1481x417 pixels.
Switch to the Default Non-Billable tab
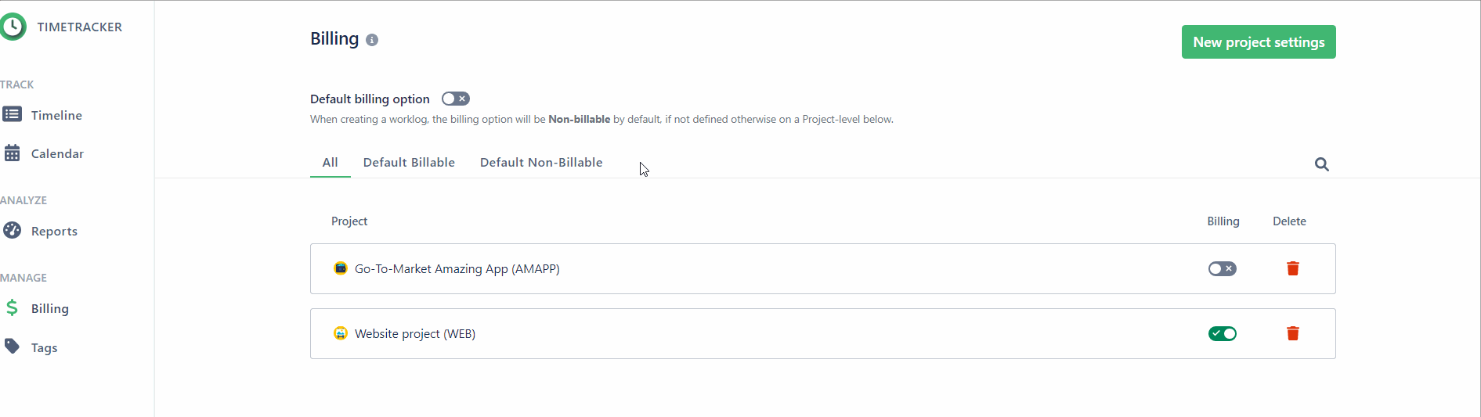[541, 162]
